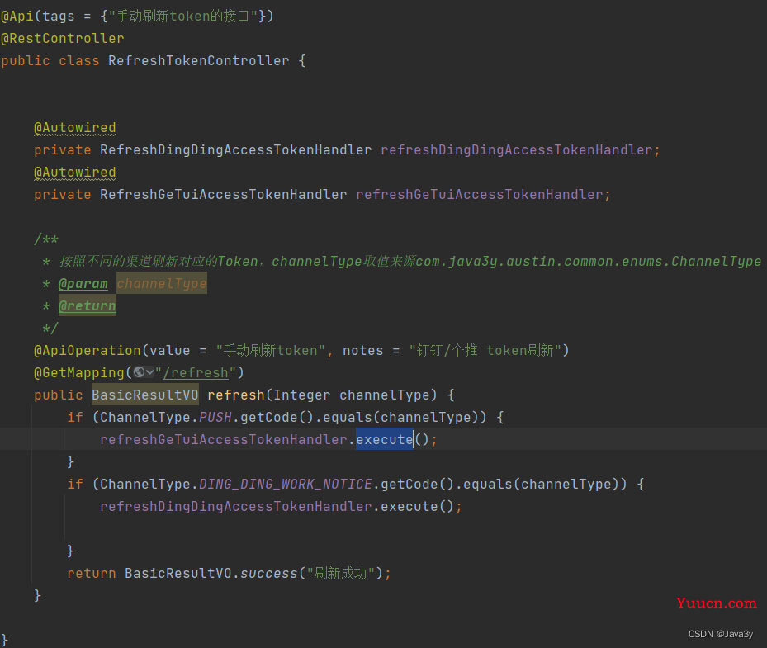Click the globe icon in @GetMapping
The width and height of the screenshot is (767, 648).
140,372
